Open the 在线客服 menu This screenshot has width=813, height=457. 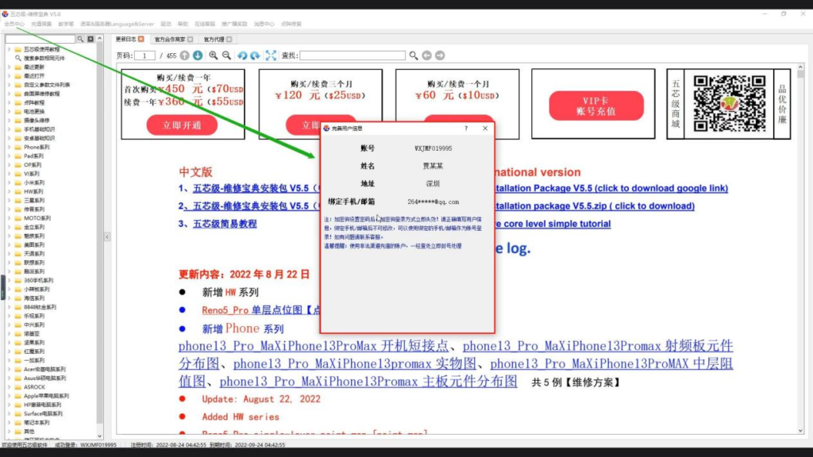(205, 24)
